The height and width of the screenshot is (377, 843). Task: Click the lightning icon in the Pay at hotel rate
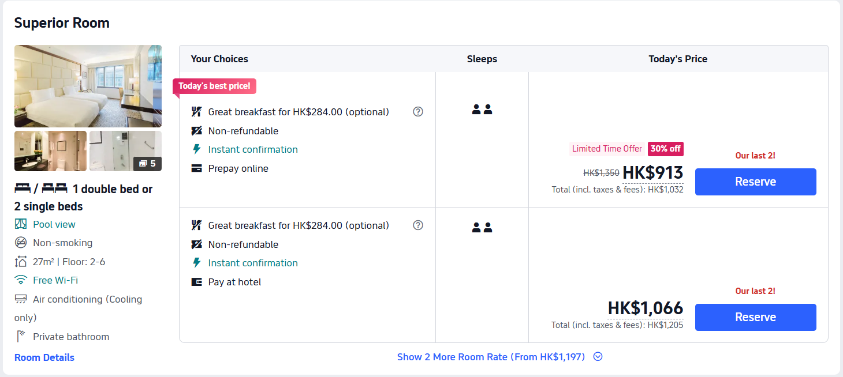[197, 263]
